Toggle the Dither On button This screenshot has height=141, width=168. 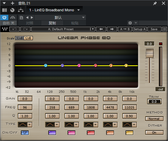click(x=154, y=133)
